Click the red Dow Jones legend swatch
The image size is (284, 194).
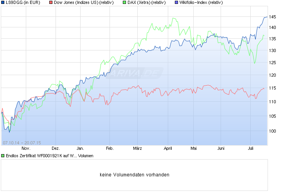coord(50,3)
